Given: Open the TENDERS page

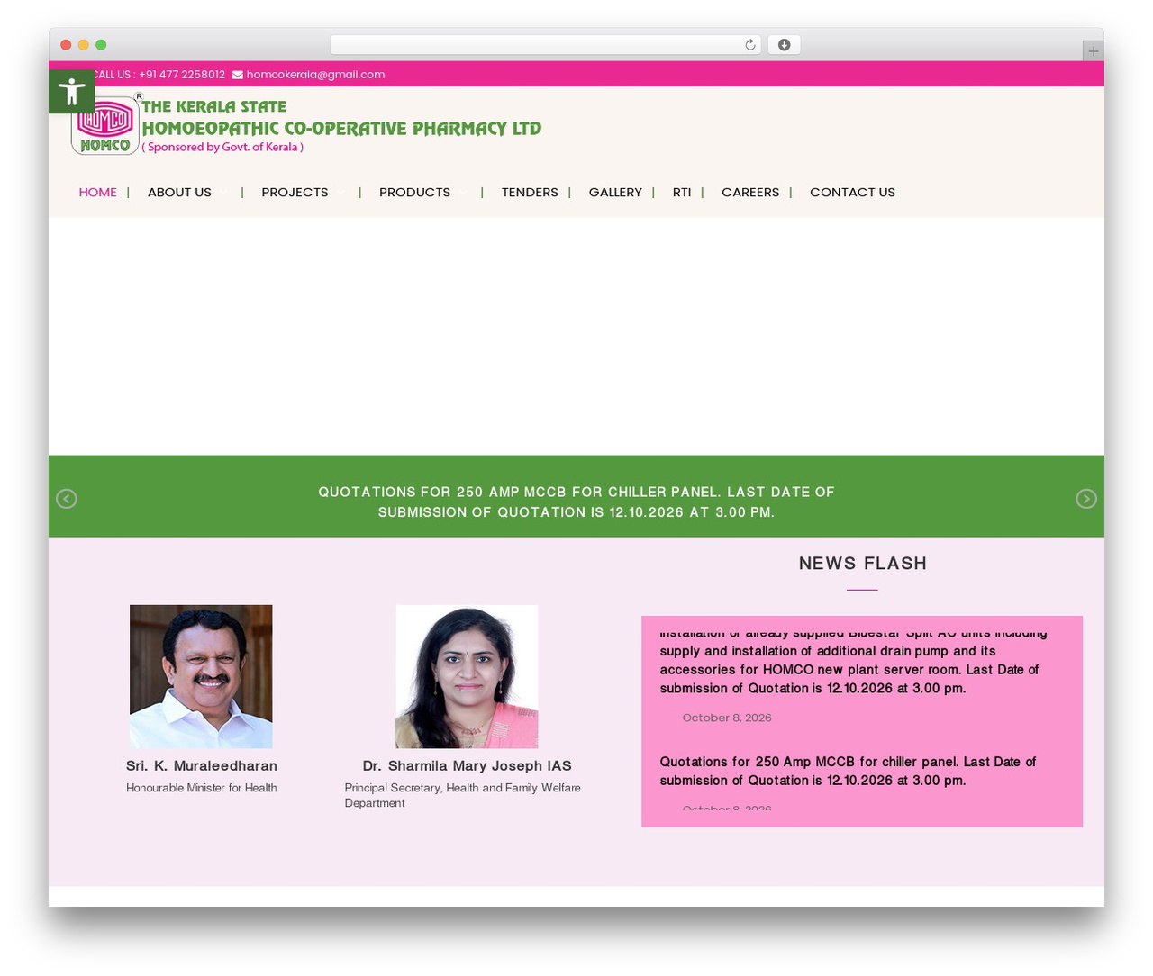Looking at the screenshot, I should coord(530,192).
